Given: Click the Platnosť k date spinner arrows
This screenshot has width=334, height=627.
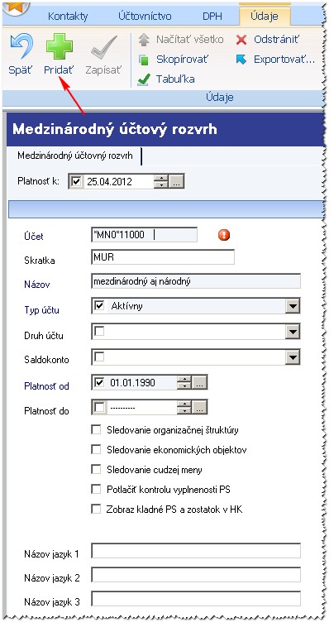Looking at the screenshot, I should [x=161, y=182].
